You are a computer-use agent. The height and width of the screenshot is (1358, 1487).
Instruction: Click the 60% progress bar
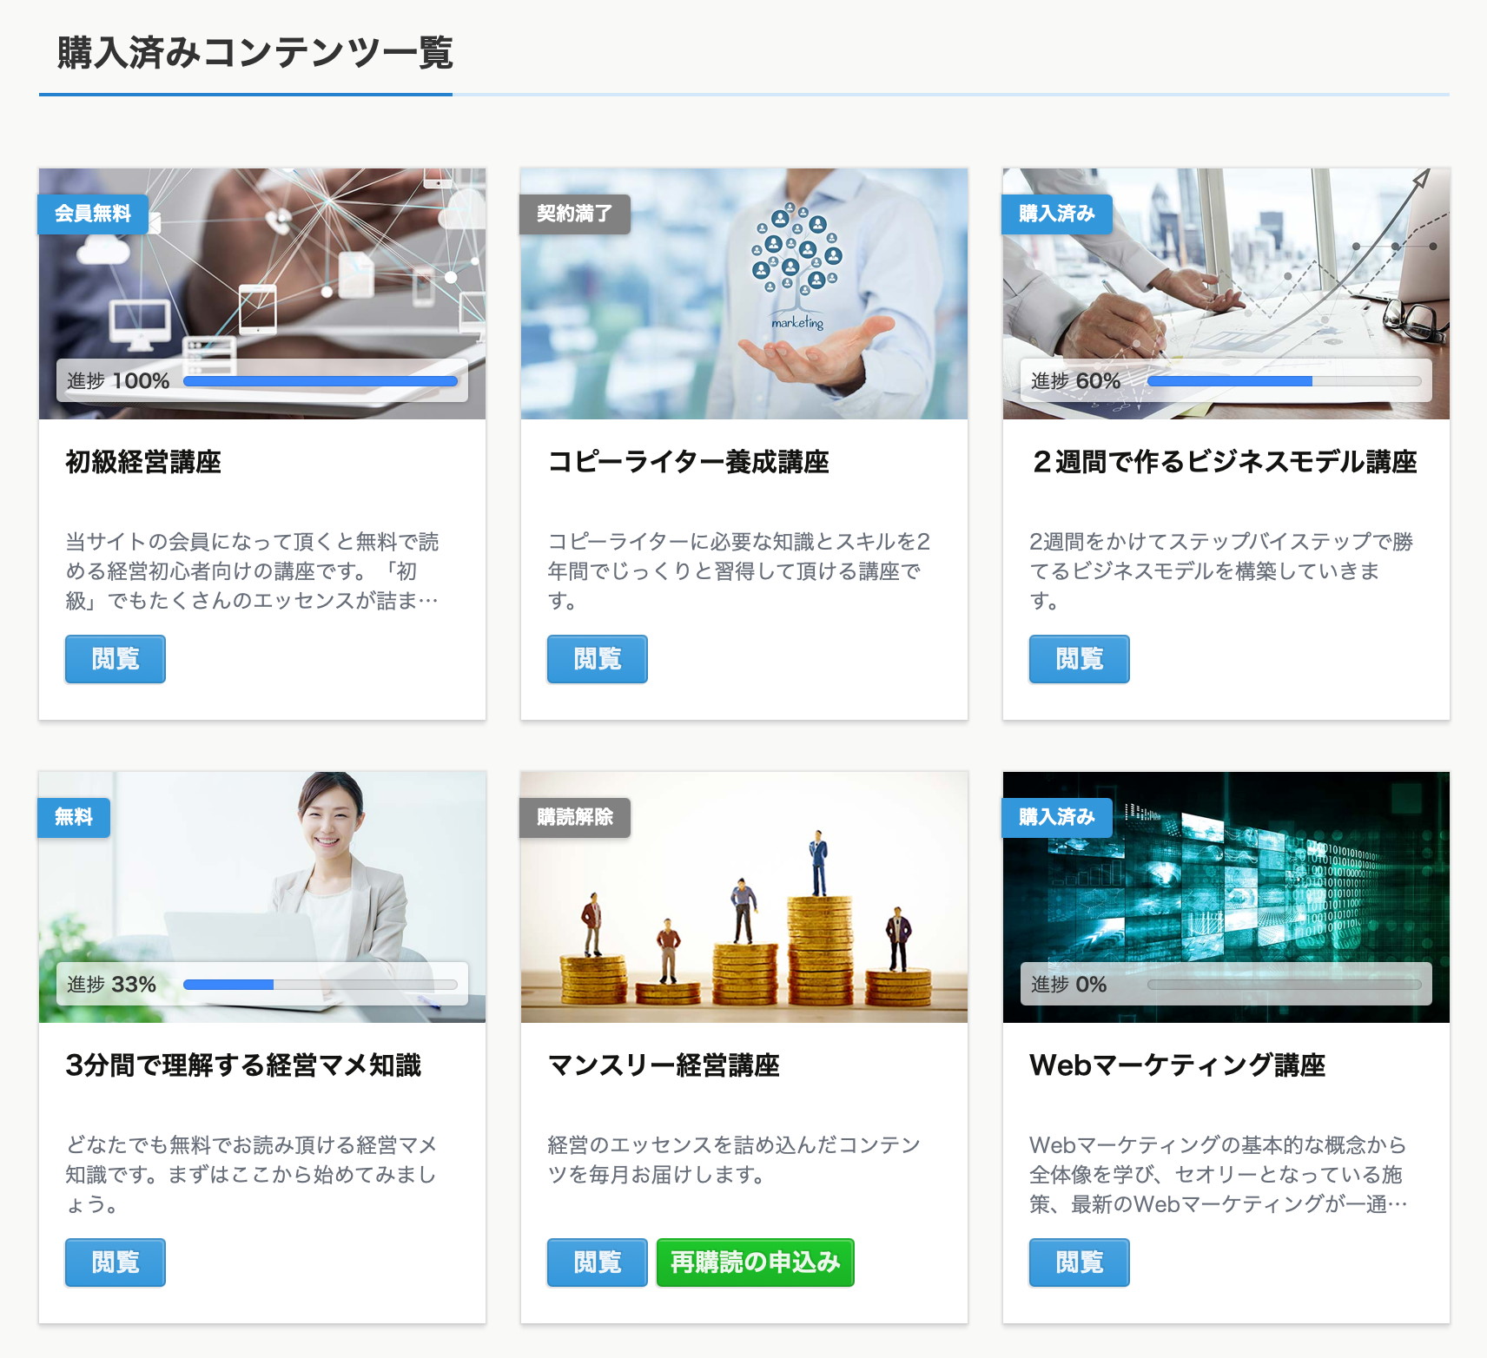[1284, 381]
